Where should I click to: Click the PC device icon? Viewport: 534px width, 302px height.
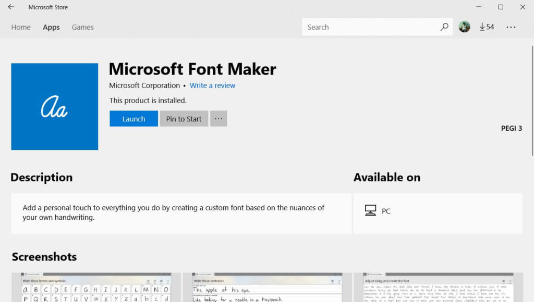[371, 211]
